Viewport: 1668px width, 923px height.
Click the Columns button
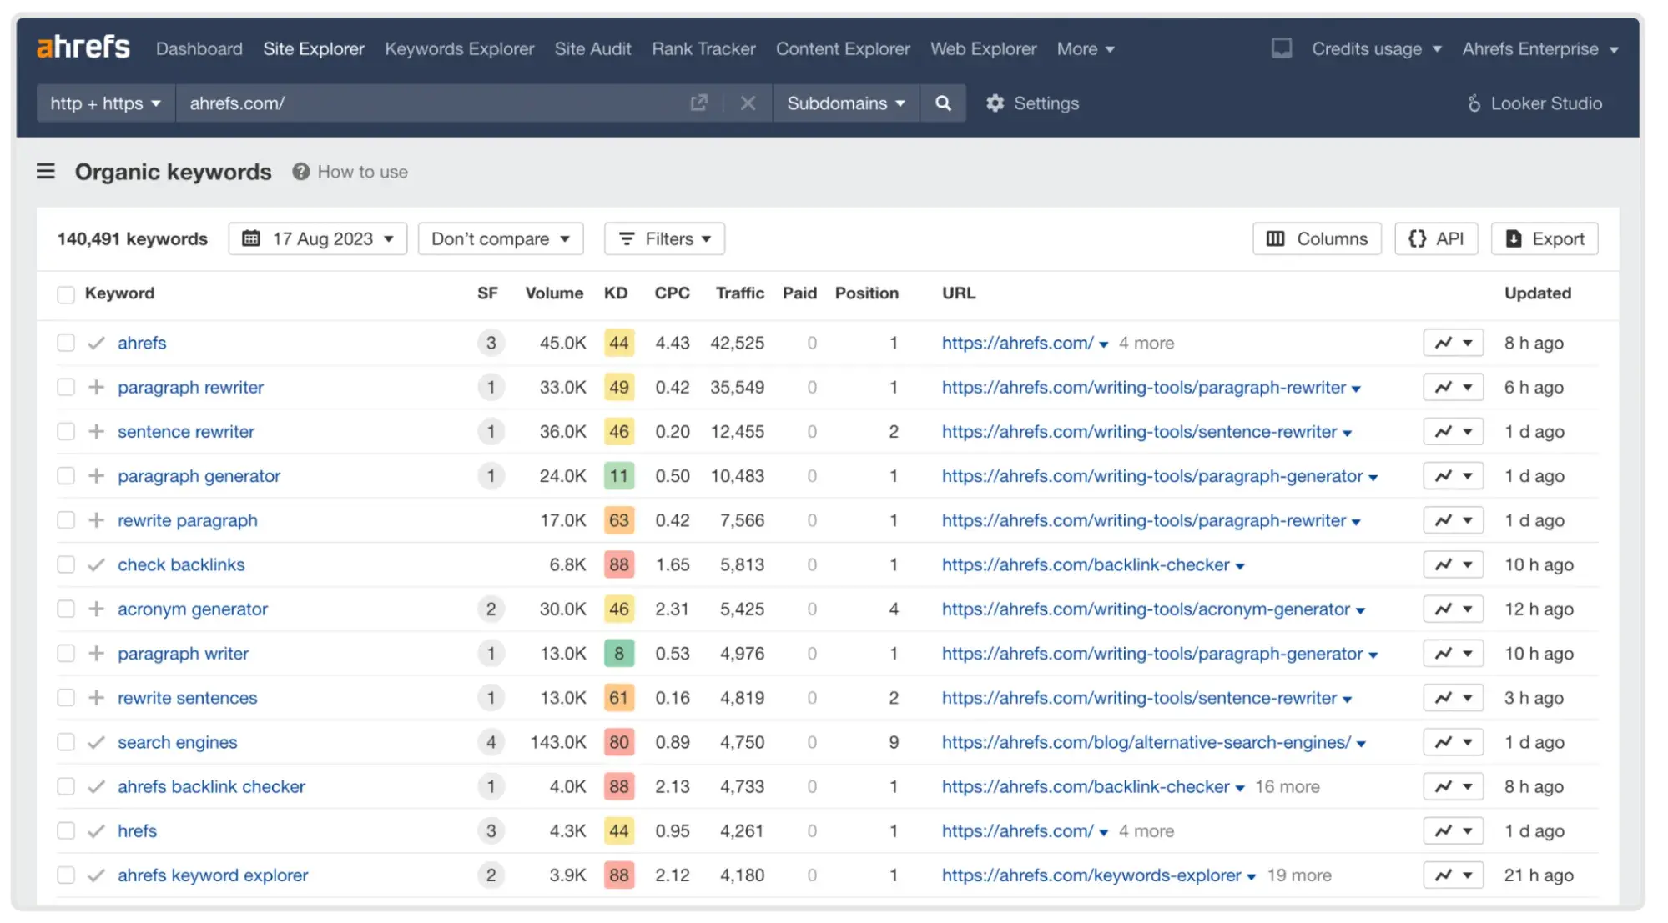[1317, 238]
